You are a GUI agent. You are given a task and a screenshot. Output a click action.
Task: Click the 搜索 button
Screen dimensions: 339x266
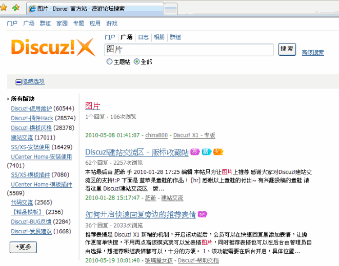tap(287, 49)
